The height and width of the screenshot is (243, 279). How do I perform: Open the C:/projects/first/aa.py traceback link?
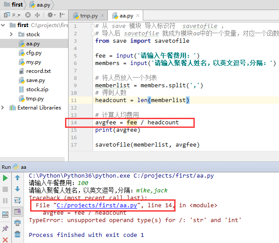[x=97, y=205]
